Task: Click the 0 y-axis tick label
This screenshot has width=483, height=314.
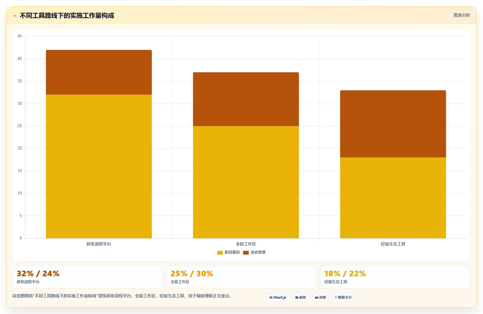Action: click(x=21, y=238)
